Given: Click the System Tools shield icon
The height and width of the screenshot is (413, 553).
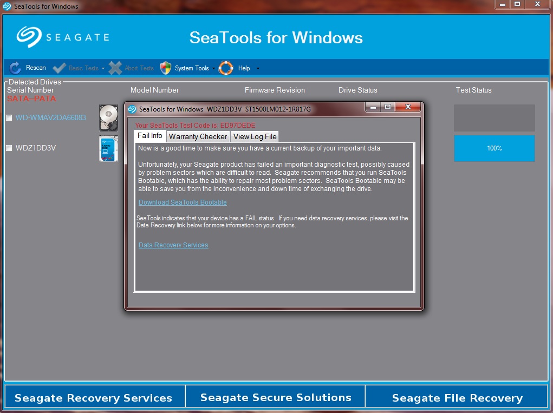Looking at the screenshot, I should coord(166,68).
